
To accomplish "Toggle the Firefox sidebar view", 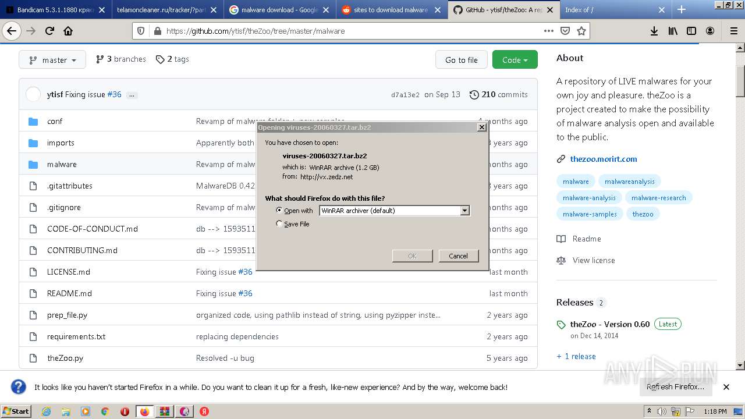I will (691, 31).
